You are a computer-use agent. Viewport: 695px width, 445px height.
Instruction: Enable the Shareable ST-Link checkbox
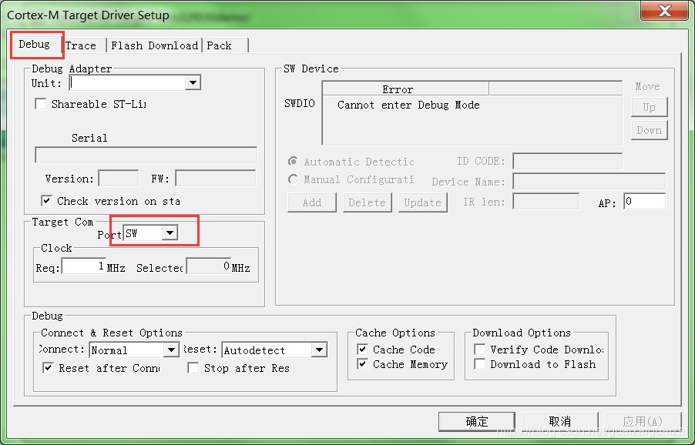40,104
